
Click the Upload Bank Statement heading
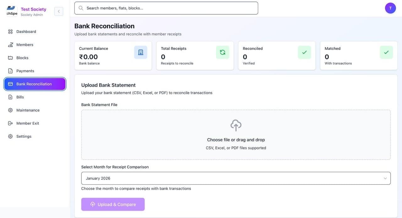click(x=108, y=85)
